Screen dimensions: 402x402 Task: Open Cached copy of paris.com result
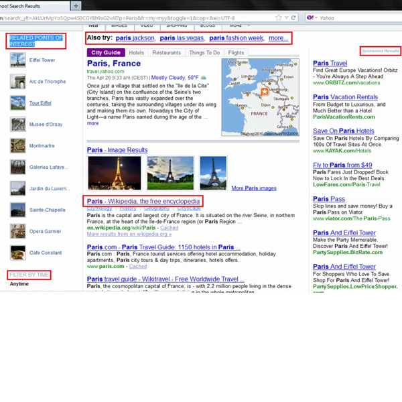click(x=138, y=267)
